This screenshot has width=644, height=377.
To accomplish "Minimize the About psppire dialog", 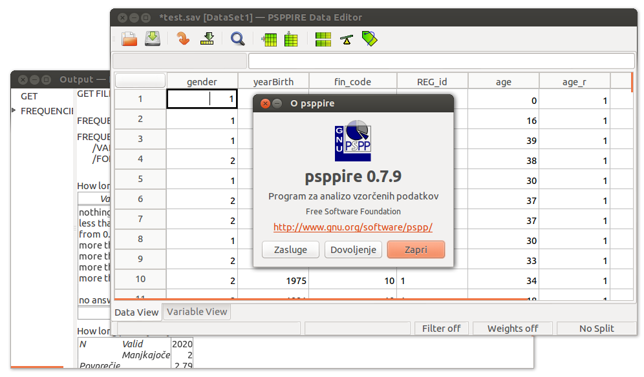I will [277, 103].
